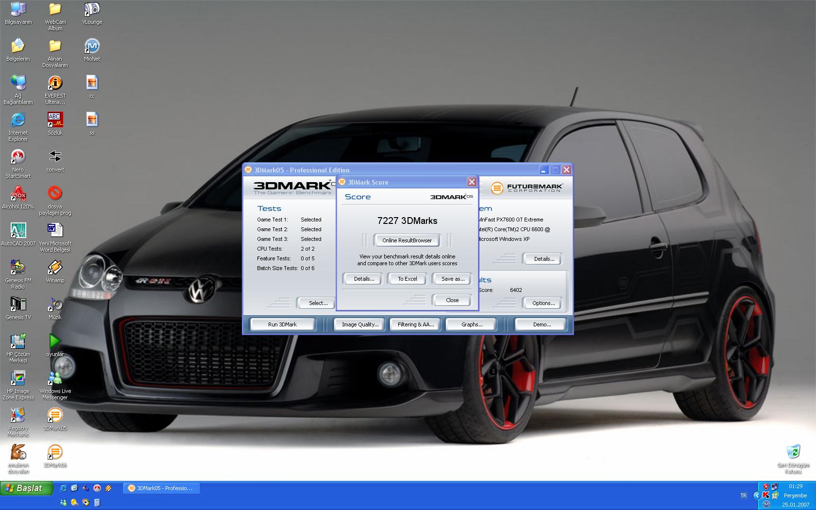Open AutoCAD 2007 desktop shortcut

tap(18, 231)
